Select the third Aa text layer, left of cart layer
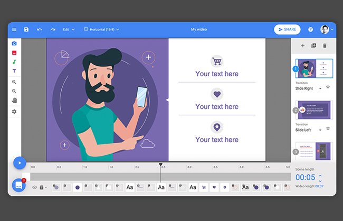The height and width of the screenshot is (221, 343). click(193, 187)
